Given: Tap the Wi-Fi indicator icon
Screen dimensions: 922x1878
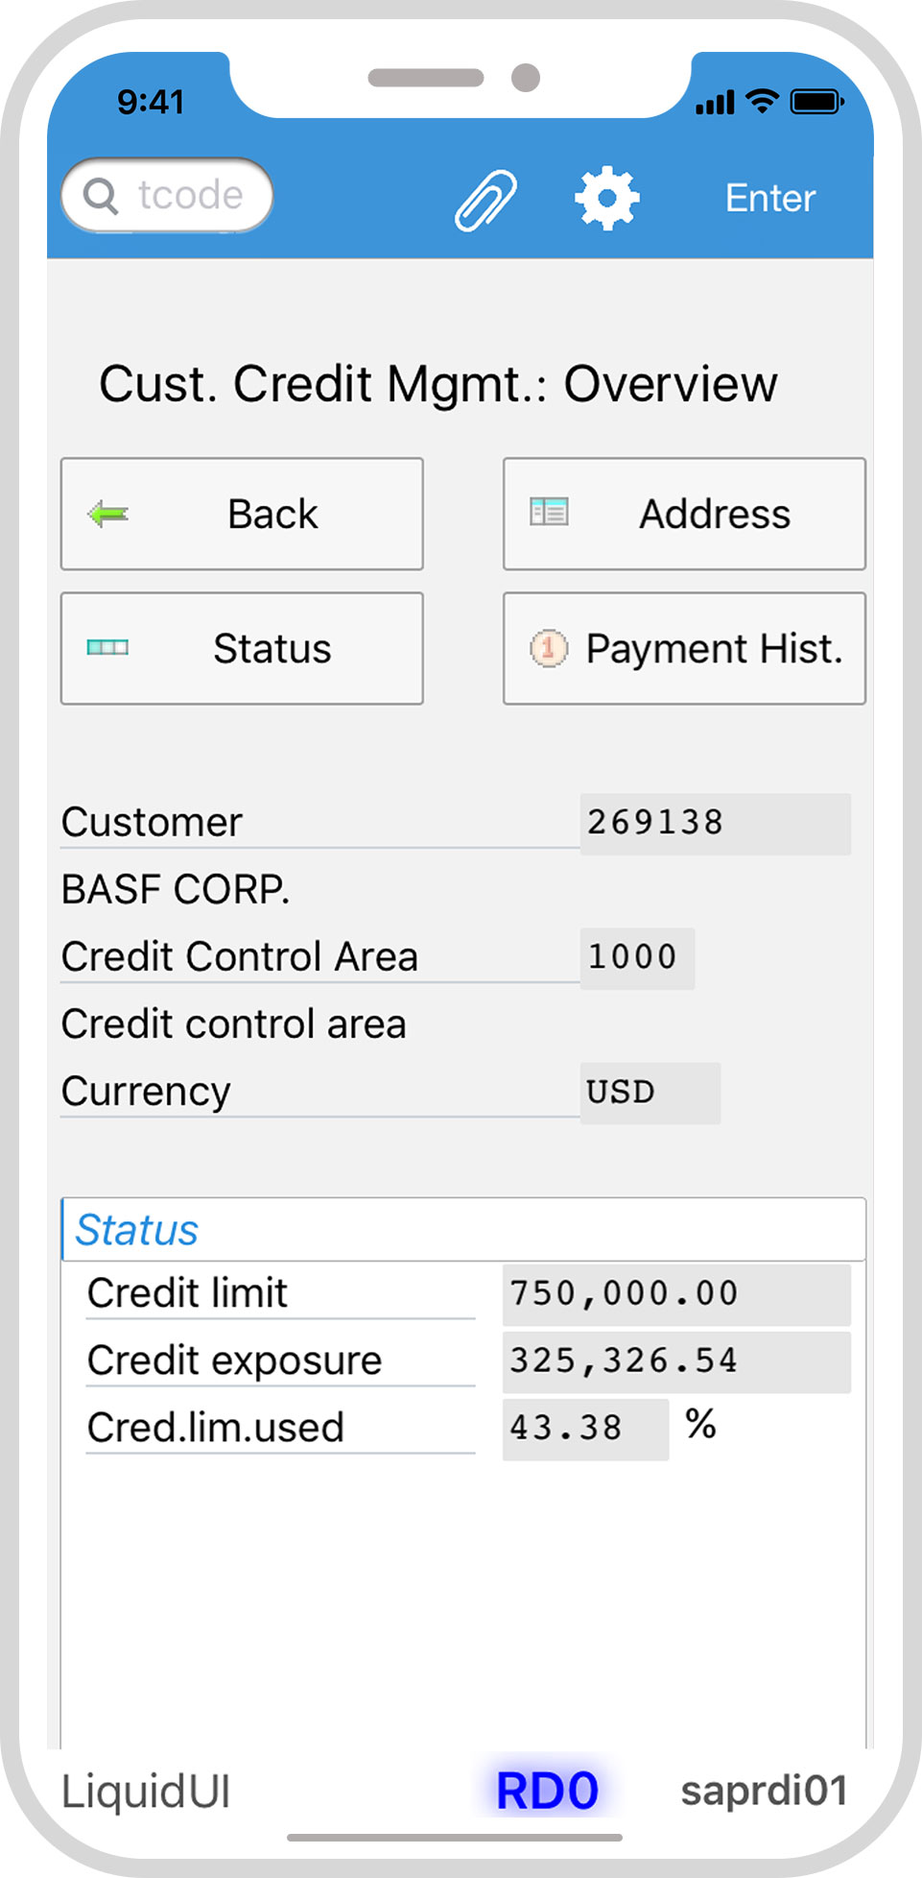Looking at the screenshot, I should (763, 101).
